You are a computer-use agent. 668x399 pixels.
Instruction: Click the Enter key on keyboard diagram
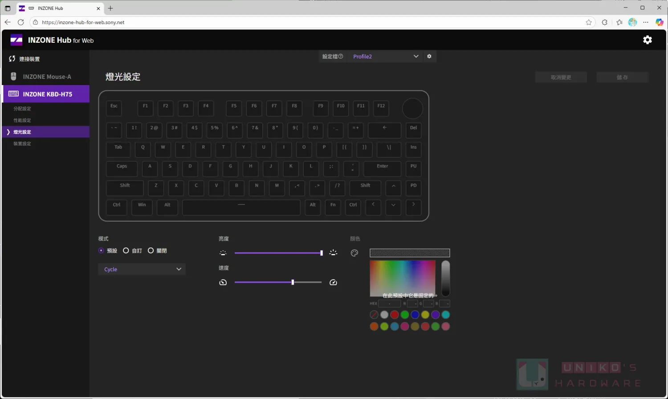[x=382, y=168]
